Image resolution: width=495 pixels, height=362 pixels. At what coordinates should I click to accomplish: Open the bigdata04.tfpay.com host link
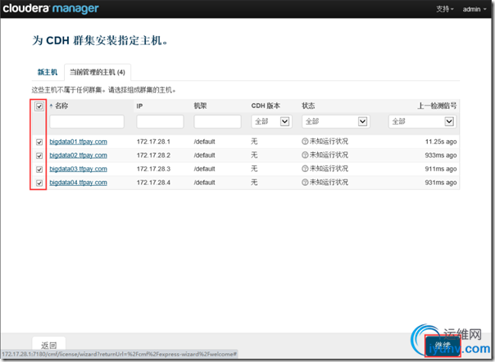pos(79,183)
